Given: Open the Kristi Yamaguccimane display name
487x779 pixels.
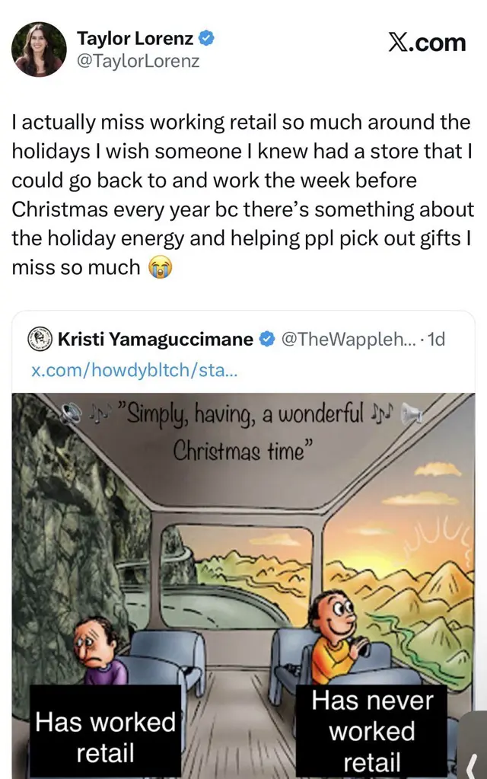Looking at the screenshot, I should coord(155,340).
